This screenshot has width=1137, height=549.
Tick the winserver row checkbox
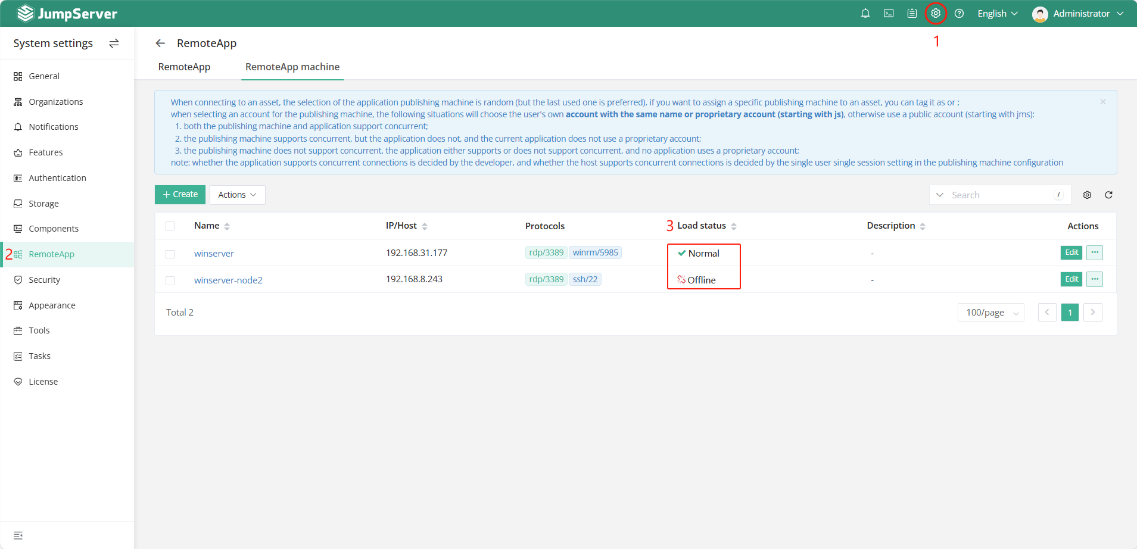point(170,254)
